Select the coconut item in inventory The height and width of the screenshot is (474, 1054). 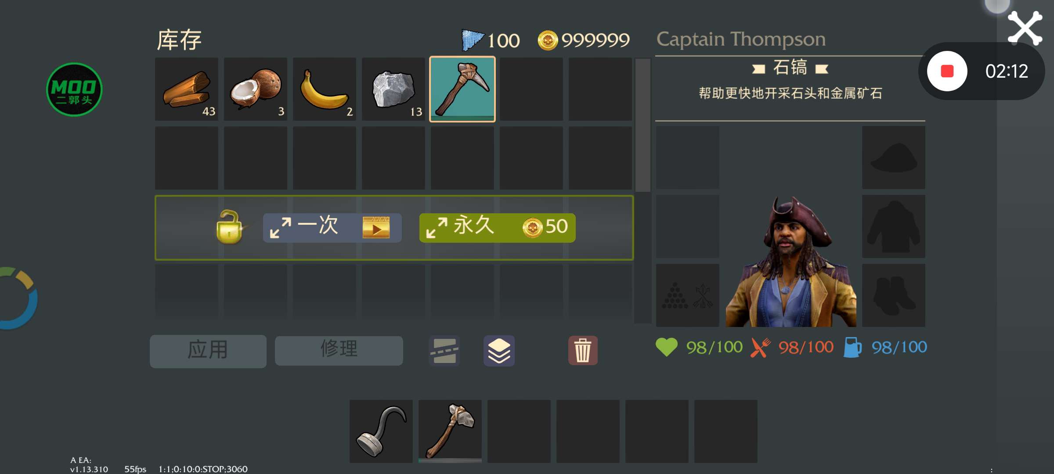(x=256, y=89)
